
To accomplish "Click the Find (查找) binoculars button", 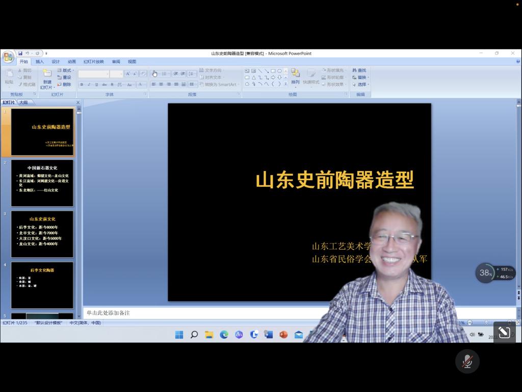I will point(359,70).
